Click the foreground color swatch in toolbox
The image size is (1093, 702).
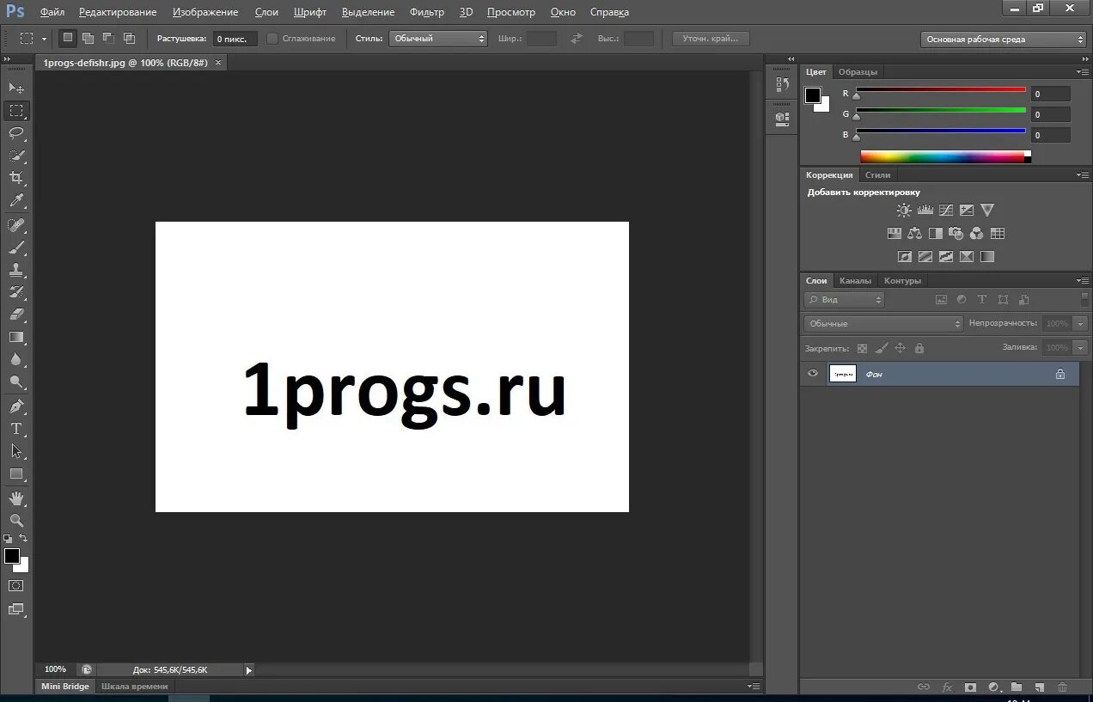click(x=12, y=556)
